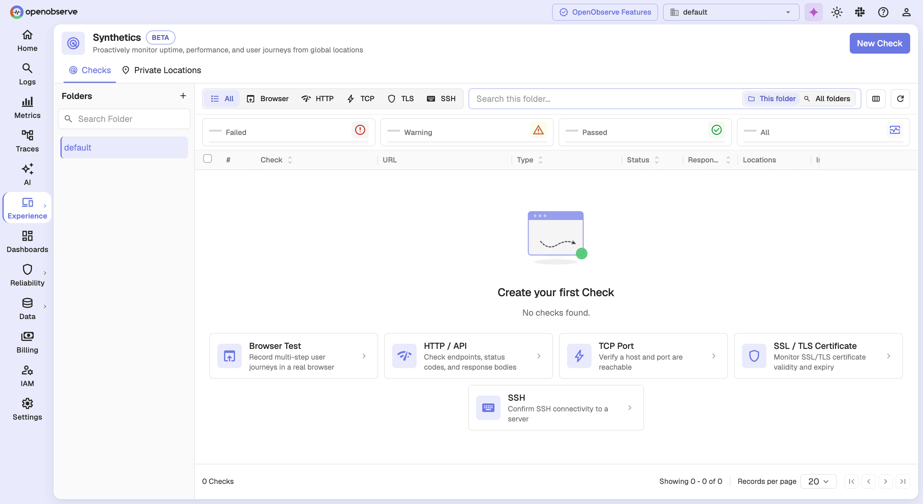Add a new folder with plus icon
This screenshot has height=504, width=923.
tap(183, 96)
